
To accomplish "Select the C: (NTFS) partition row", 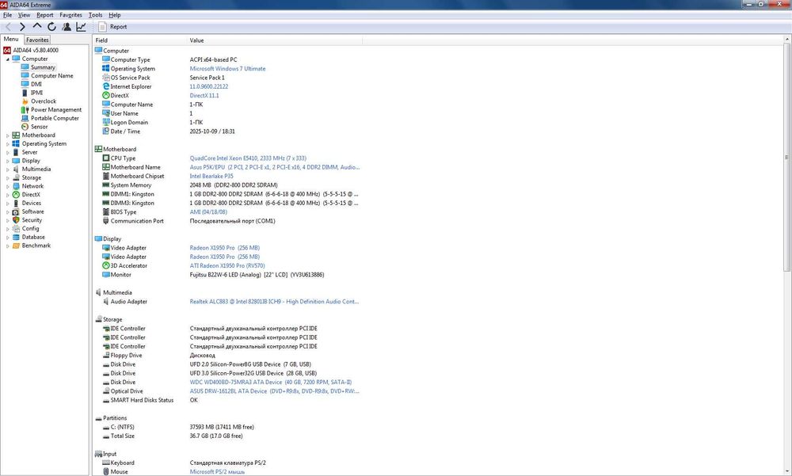I will (x=227, y=427).
